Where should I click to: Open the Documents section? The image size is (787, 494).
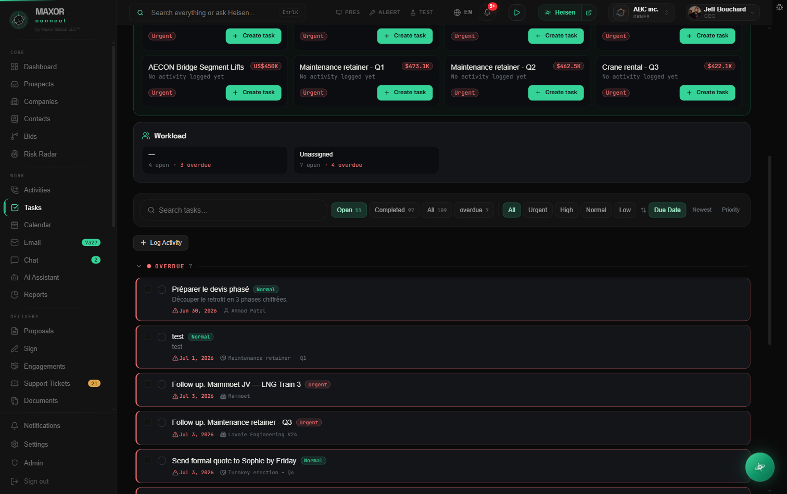41,401
